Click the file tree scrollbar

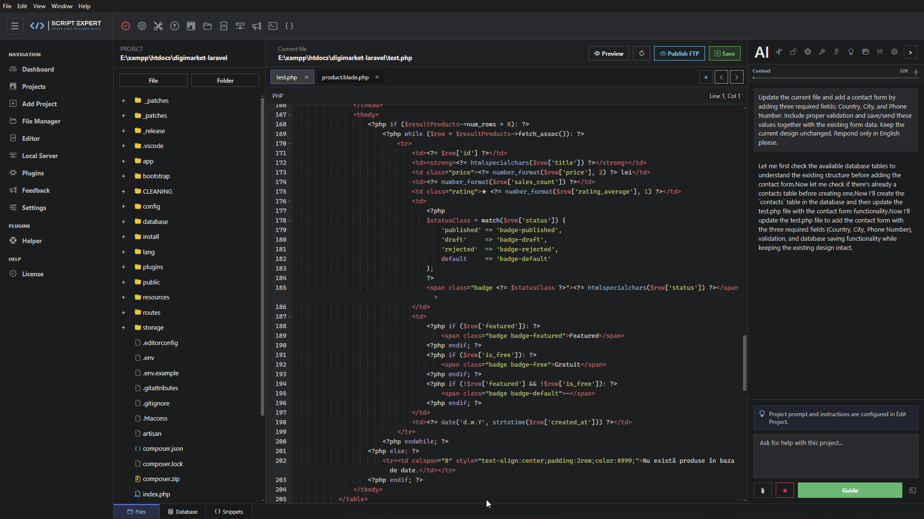pyautogui.click(x=262, y=257)
